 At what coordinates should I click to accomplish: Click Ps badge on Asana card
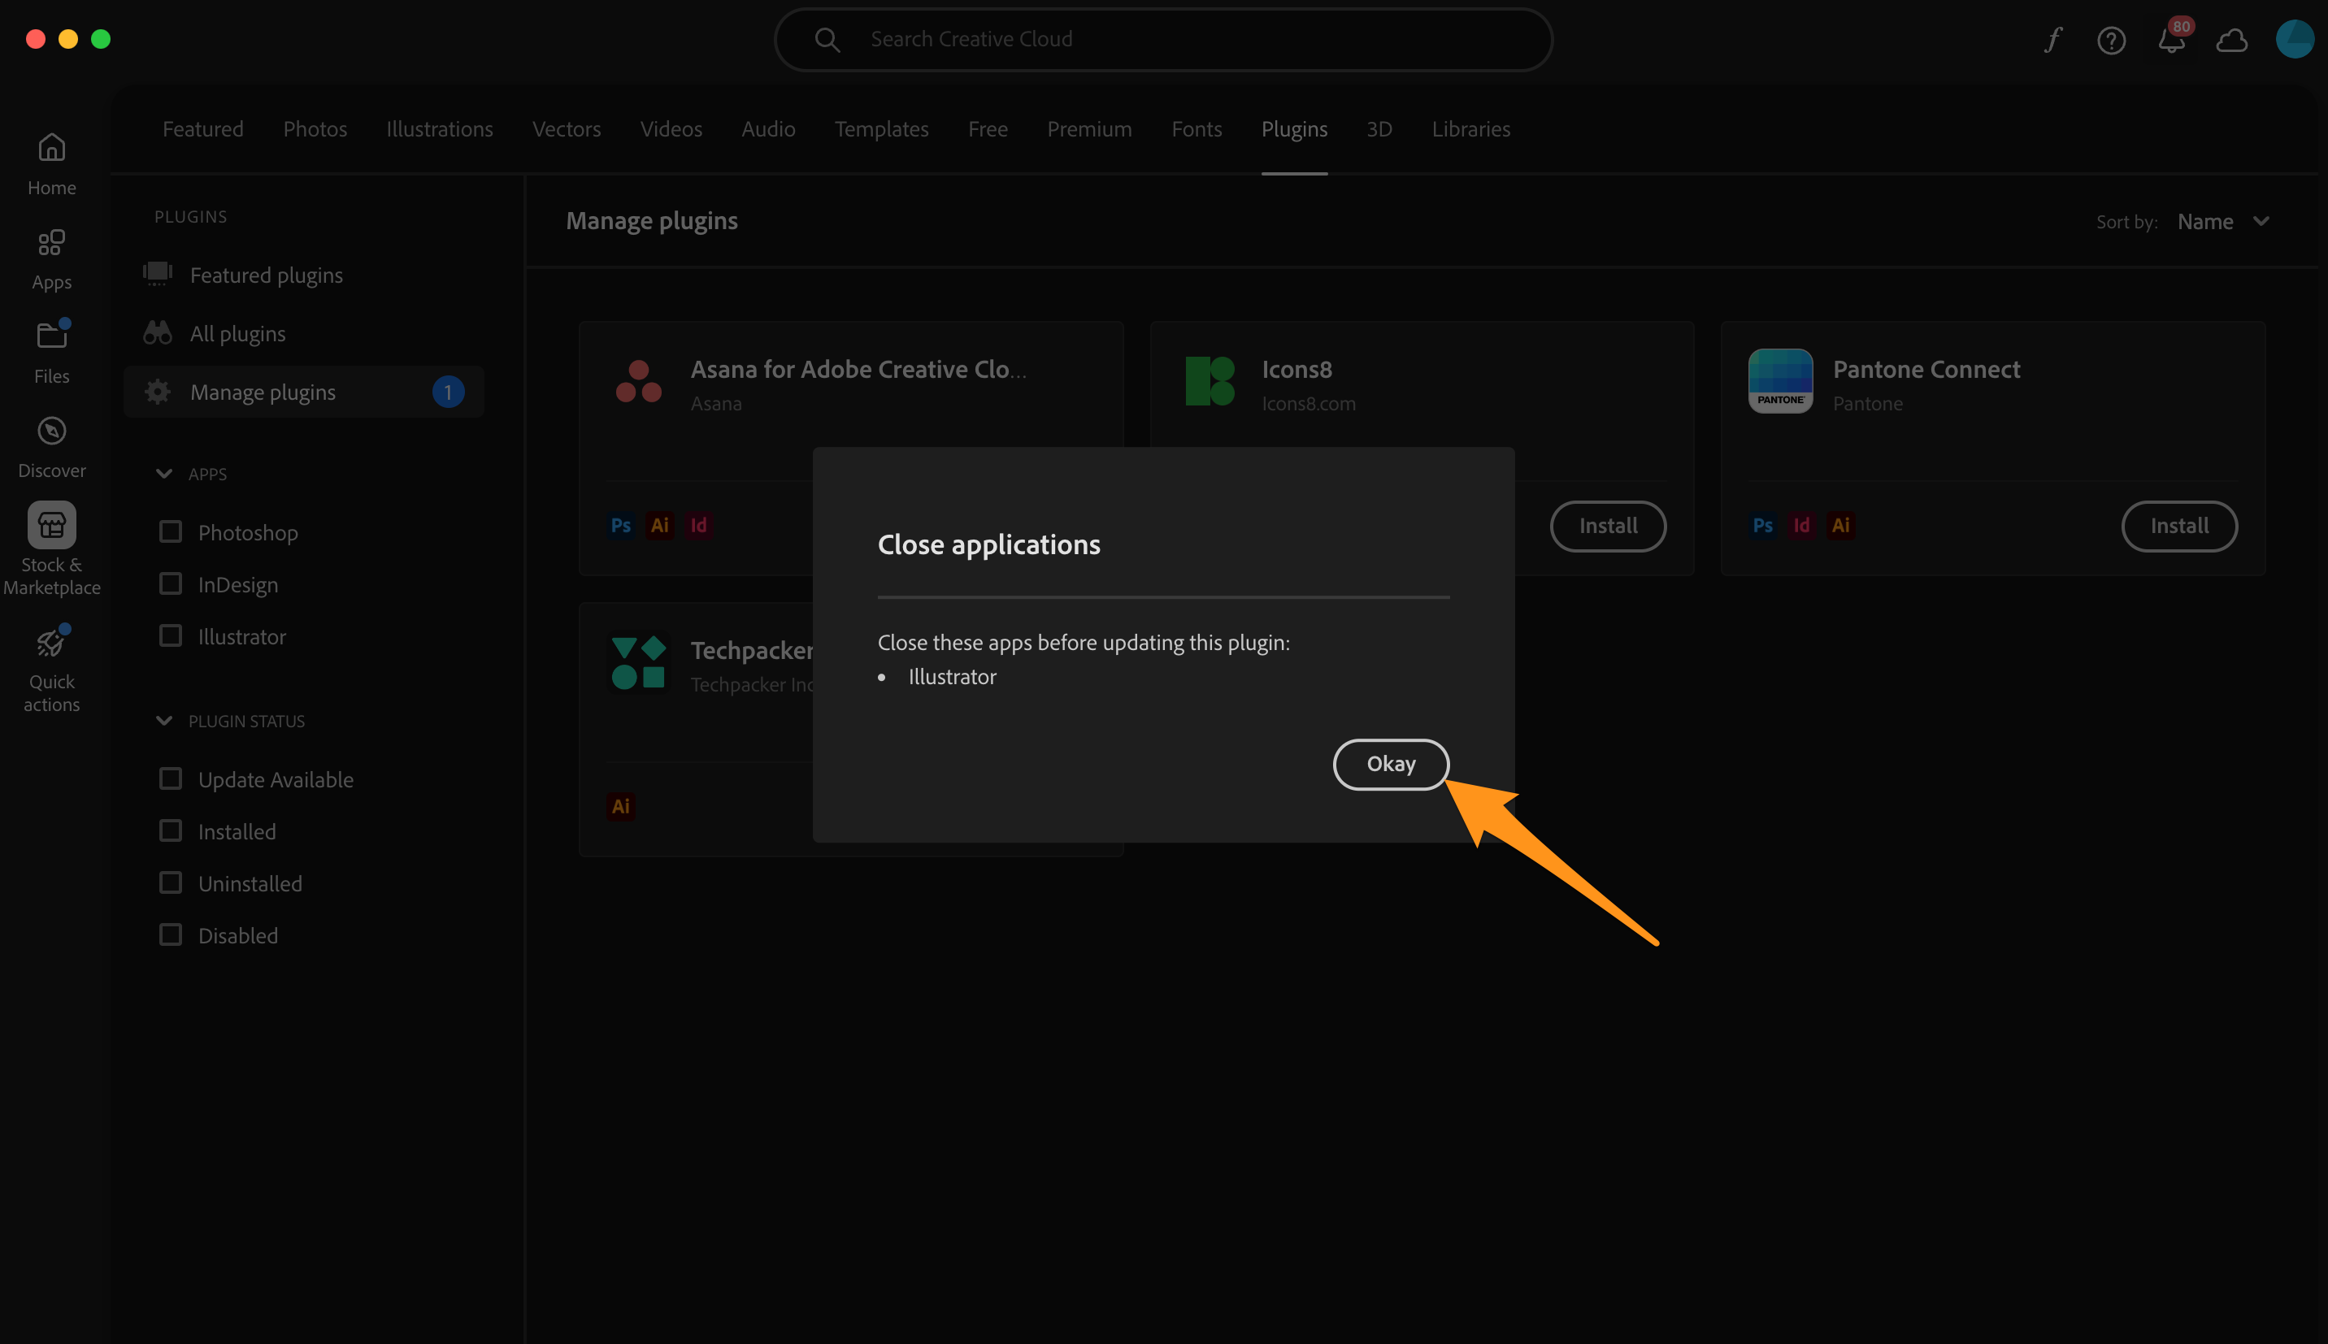click(x=621, y=525)
